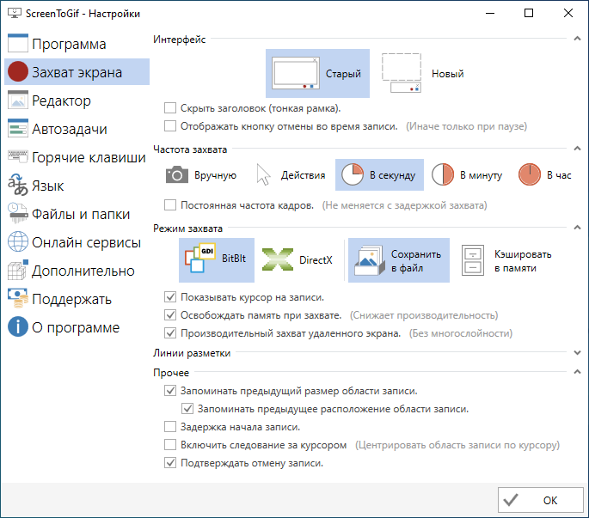Enable Постоянная частота кадров checkbox
Viewport: 589px width, 518px height.
pos(170,205)
